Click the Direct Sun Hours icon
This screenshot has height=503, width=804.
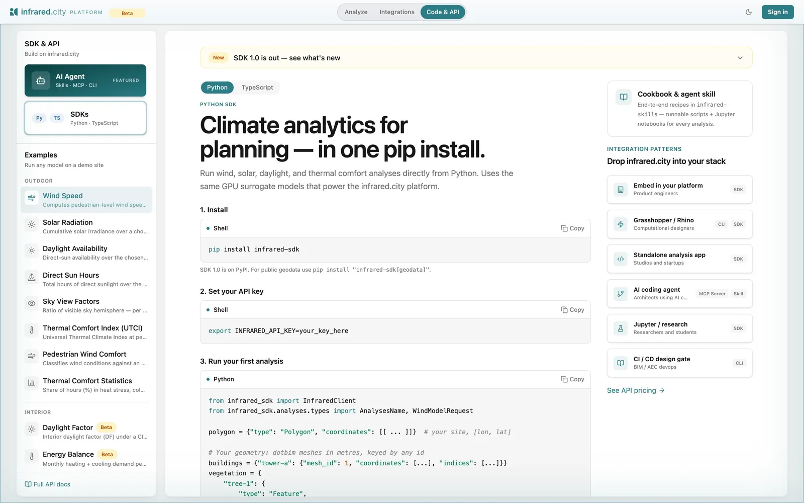pos(32,277)
